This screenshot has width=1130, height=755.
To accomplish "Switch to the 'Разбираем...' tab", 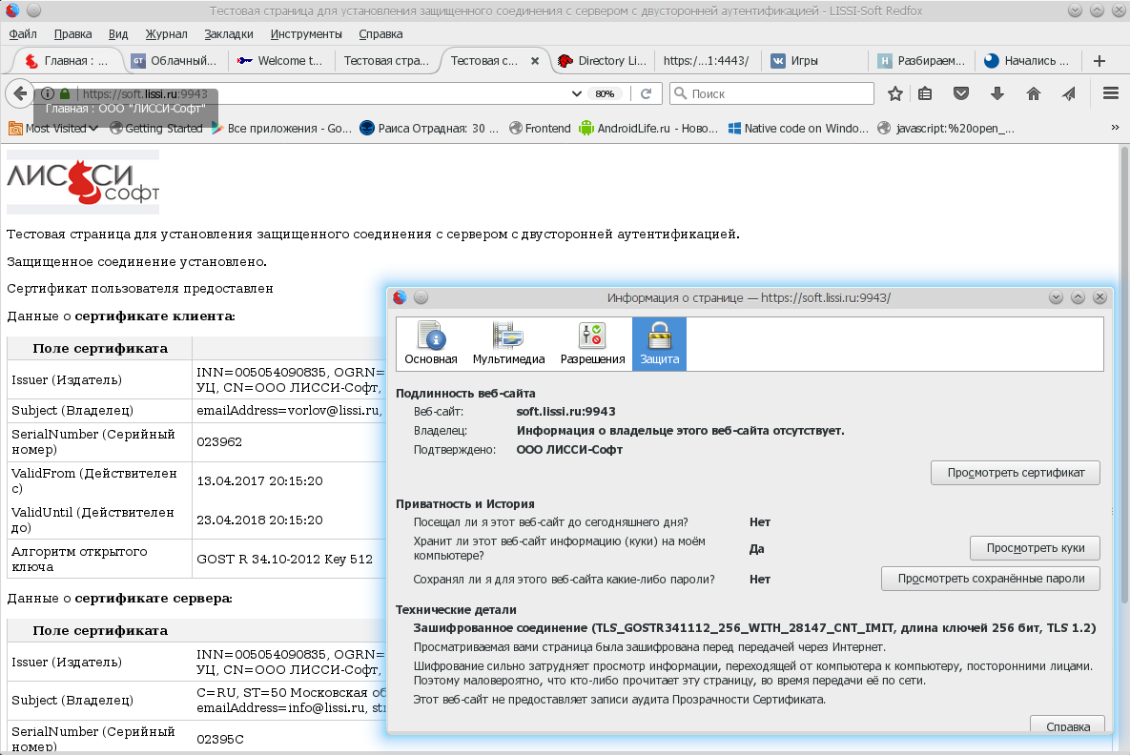I will [921, 61].
